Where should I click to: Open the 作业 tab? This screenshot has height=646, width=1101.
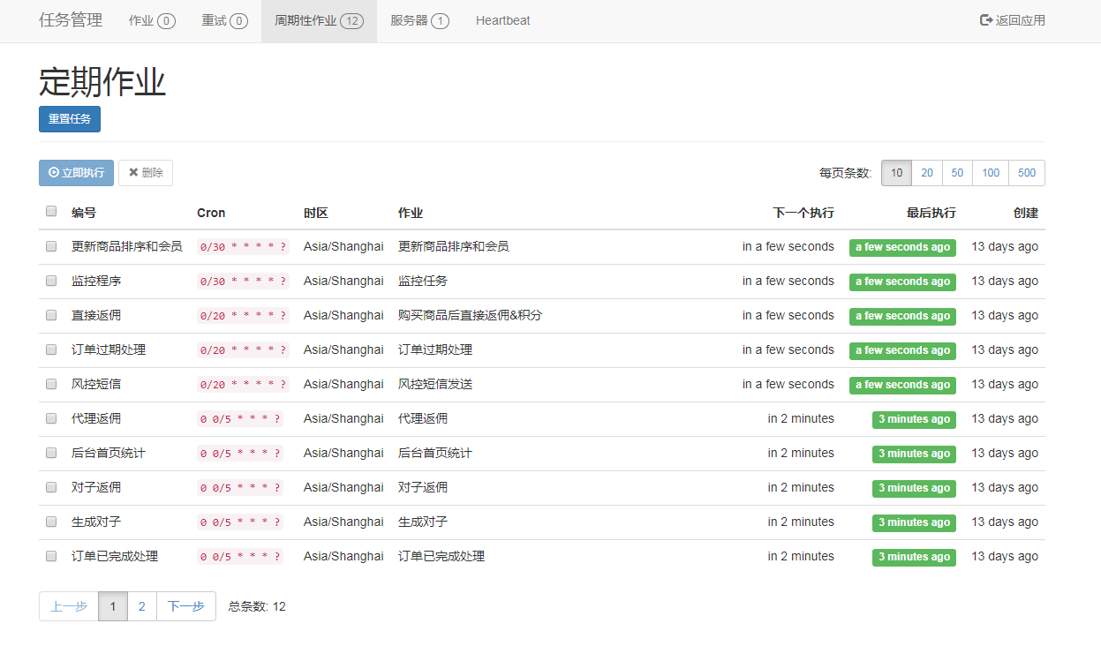pyautogui.click(x=152, y=20)
